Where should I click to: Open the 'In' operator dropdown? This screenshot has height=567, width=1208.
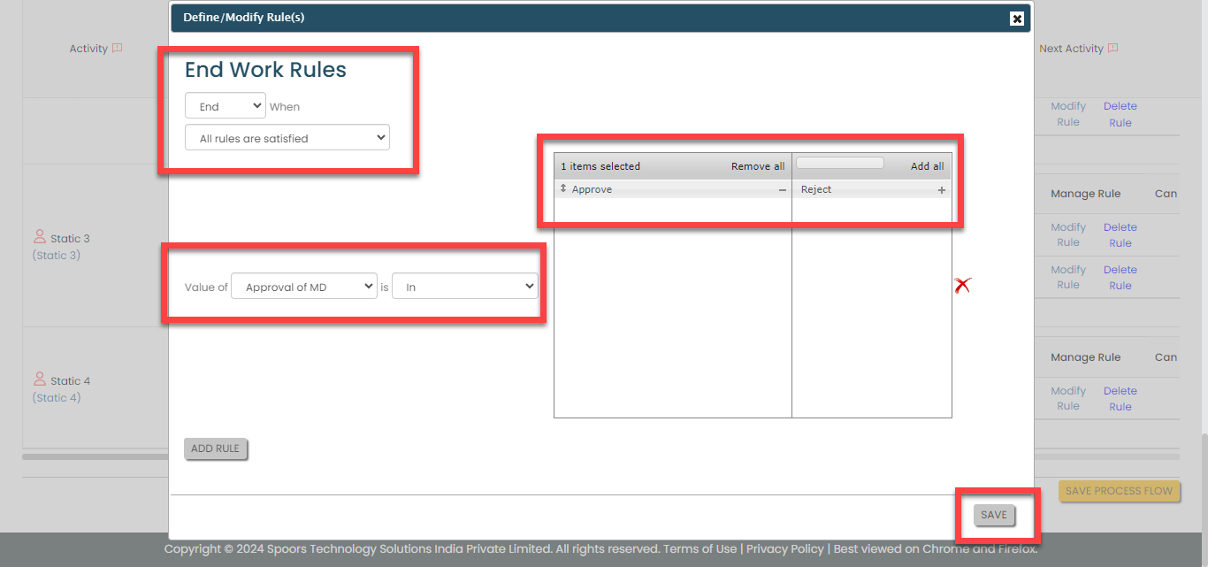(x=464, y=287)
